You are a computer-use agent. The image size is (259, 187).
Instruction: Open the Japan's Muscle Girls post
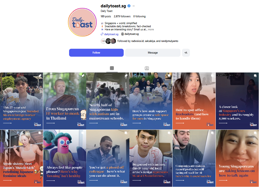(x=22, y=158)
